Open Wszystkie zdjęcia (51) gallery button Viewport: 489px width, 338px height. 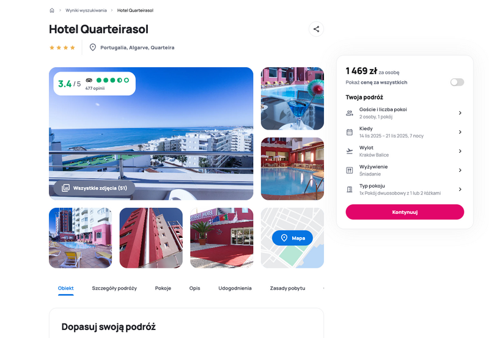[95, 188]
